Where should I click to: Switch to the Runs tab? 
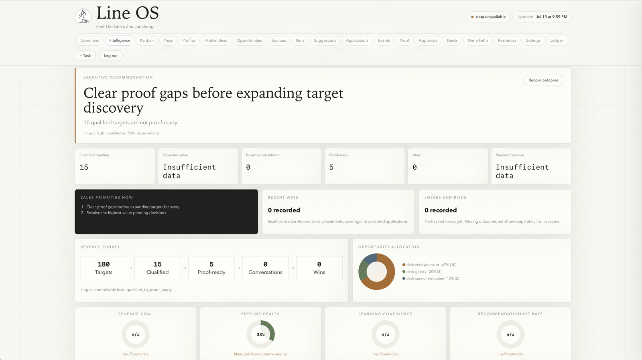pyautogui.click(x=300, y=40)
